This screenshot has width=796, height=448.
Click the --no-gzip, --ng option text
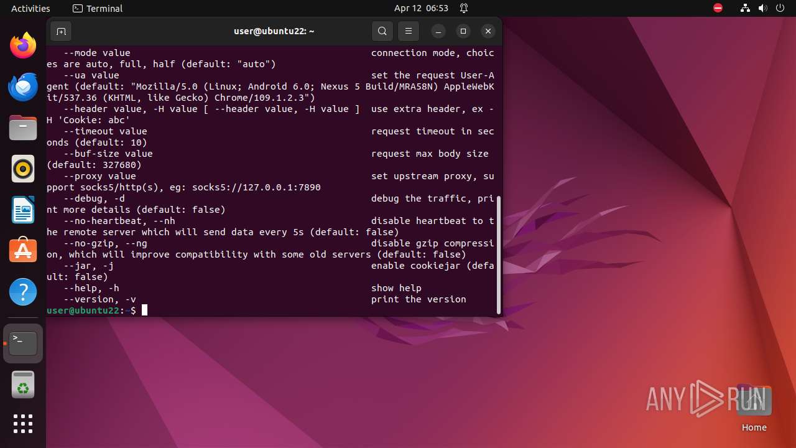pyautogui.click(x=105, y=243)
